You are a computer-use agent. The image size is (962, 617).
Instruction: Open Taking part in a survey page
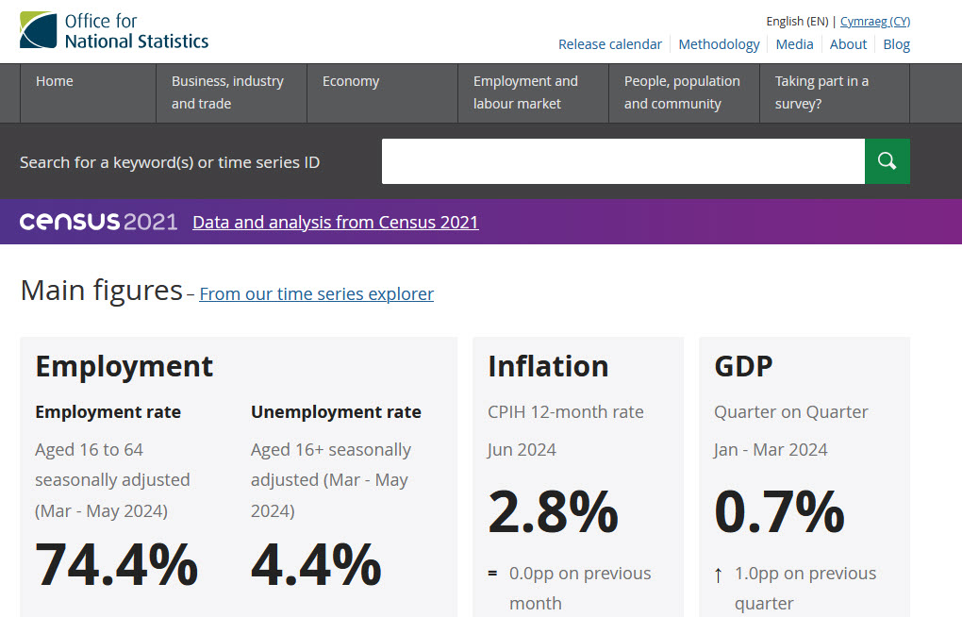(821, 92)
